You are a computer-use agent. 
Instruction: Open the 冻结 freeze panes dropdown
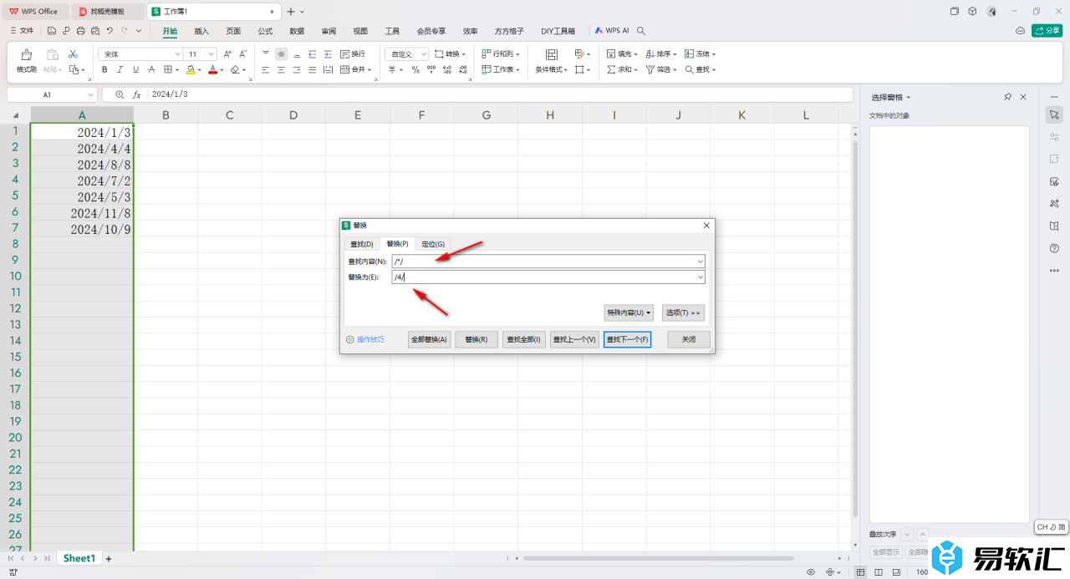[701, 53]
